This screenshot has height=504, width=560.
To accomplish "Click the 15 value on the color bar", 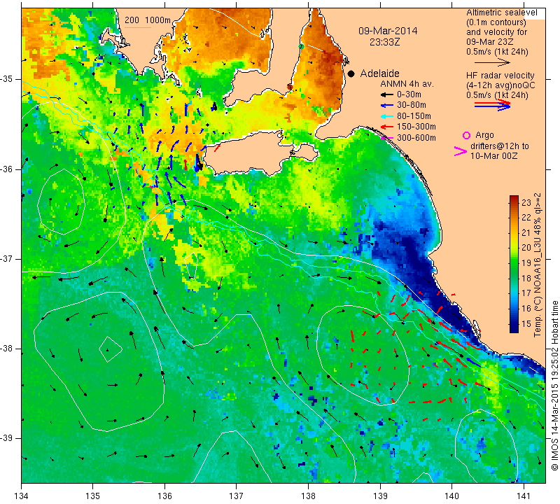I will point(526,323).
